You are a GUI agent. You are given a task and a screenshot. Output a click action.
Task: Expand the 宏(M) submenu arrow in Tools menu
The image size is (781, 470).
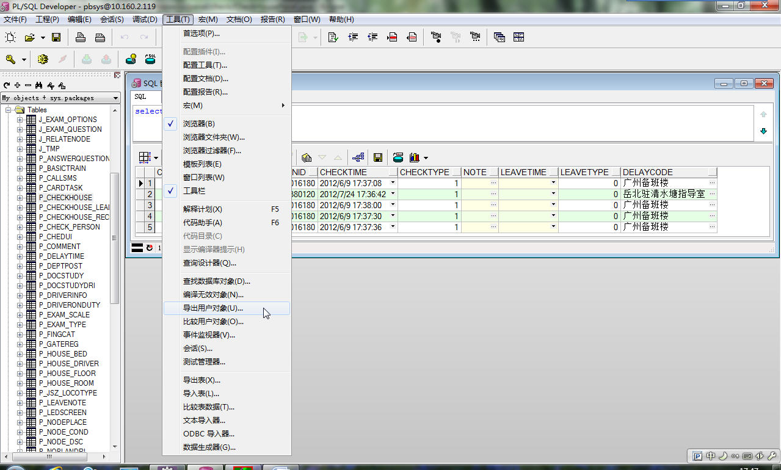pyautogui.click(x=283, y=106)
